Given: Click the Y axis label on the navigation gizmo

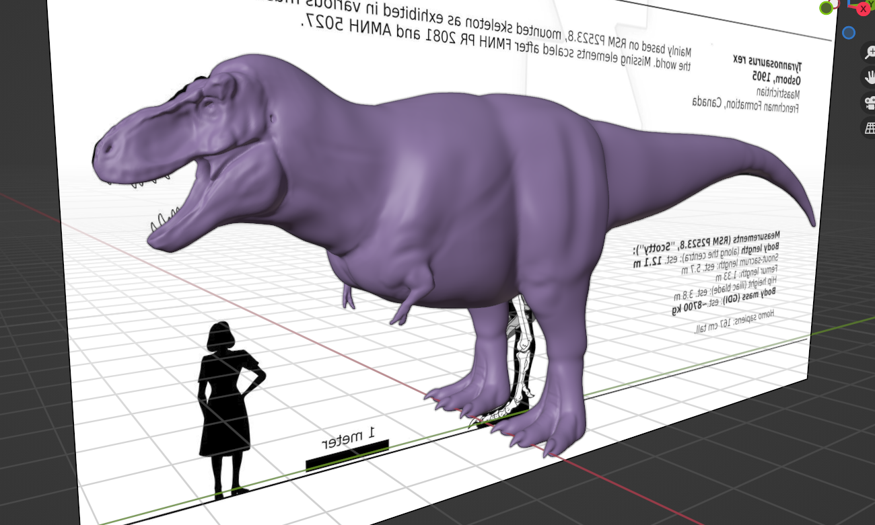Looking at the screenshot, I should pyautogui.click(x=870, y=3).
